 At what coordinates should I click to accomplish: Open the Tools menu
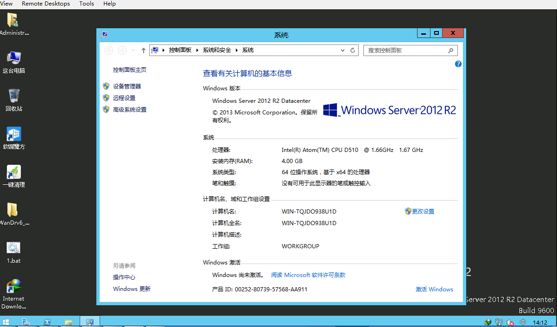87,4
